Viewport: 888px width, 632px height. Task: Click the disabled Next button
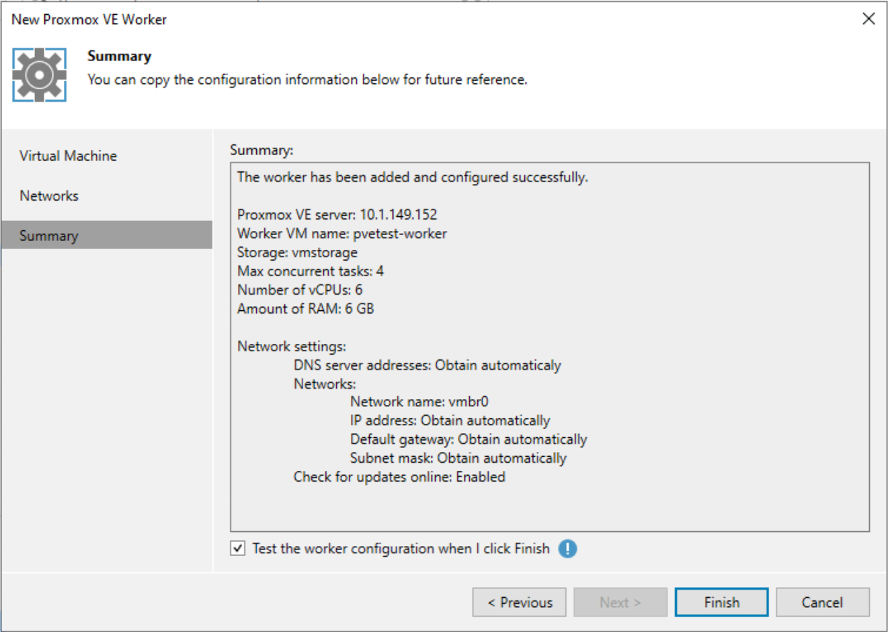(620, 602)
